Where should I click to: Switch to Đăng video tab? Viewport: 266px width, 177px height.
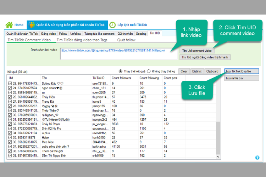click(49, 34)
